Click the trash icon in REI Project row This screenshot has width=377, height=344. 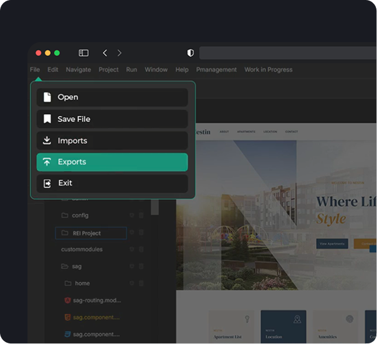pyautogui.click(x=141, y=232)
